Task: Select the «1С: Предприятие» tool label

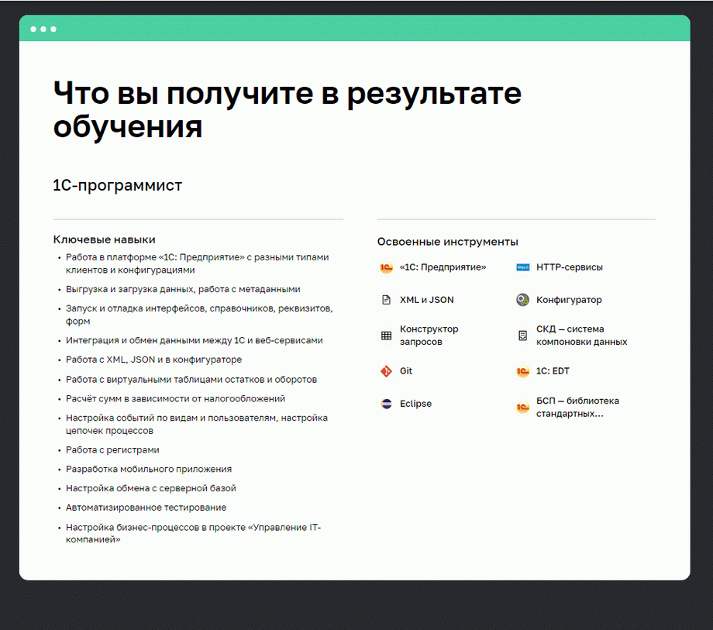Action: click(443, 267)
